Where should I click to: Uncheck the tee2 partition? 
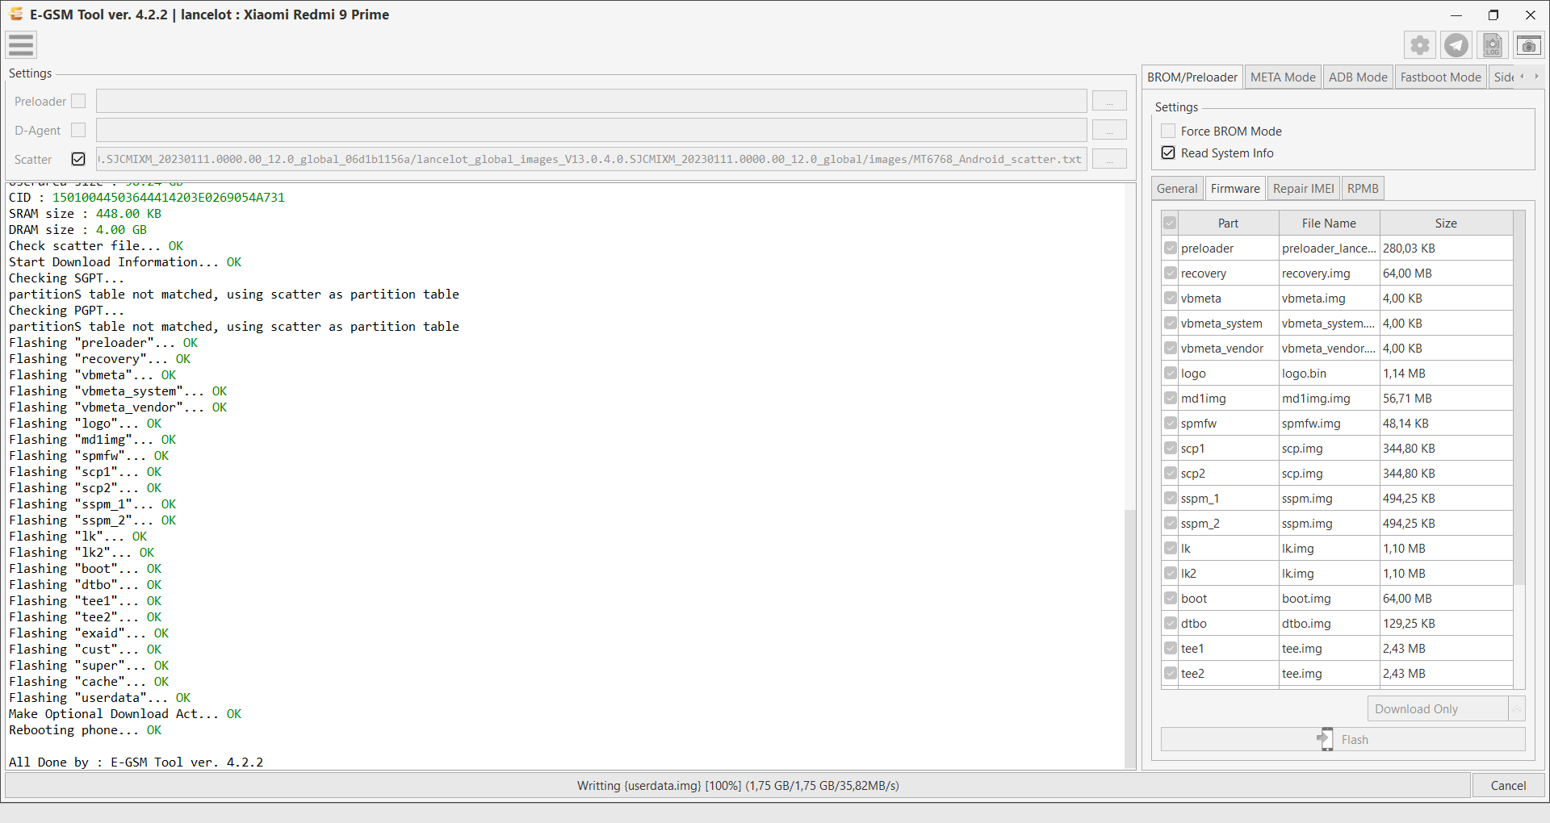(x=1171, y=673)
